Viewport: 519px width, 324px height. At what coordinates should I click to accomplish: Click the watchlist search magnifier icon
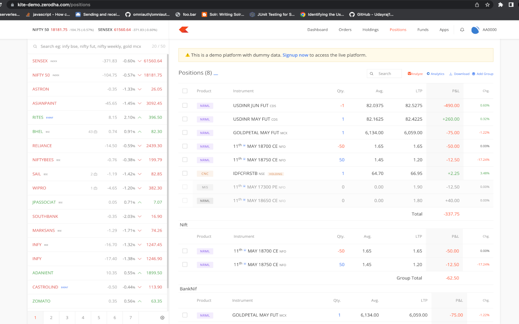click(x=35, y=47)
